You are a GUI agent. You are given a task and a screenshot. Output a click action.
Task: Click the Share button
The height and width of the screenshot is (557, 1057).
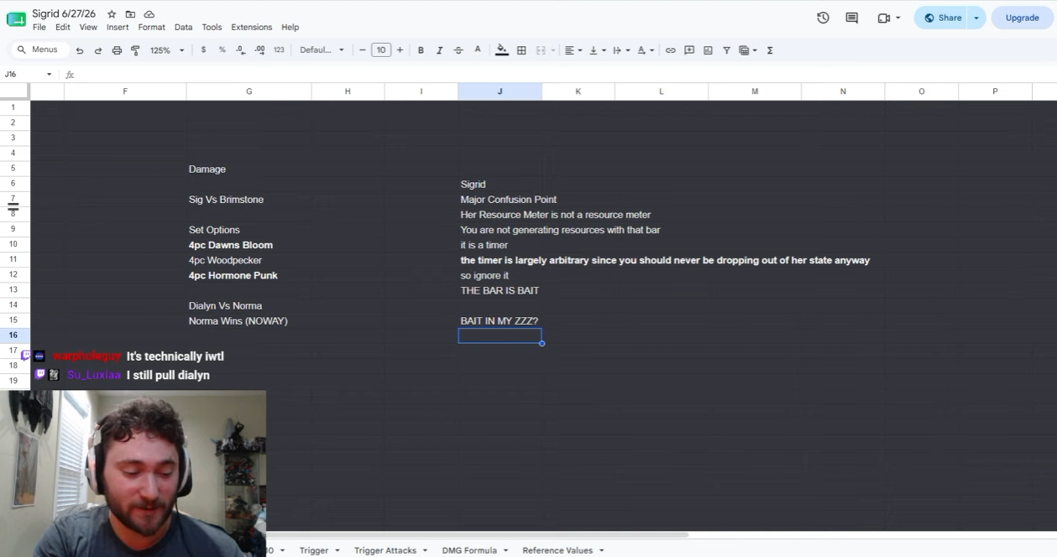pyautogui.click(x=942, y=18)
